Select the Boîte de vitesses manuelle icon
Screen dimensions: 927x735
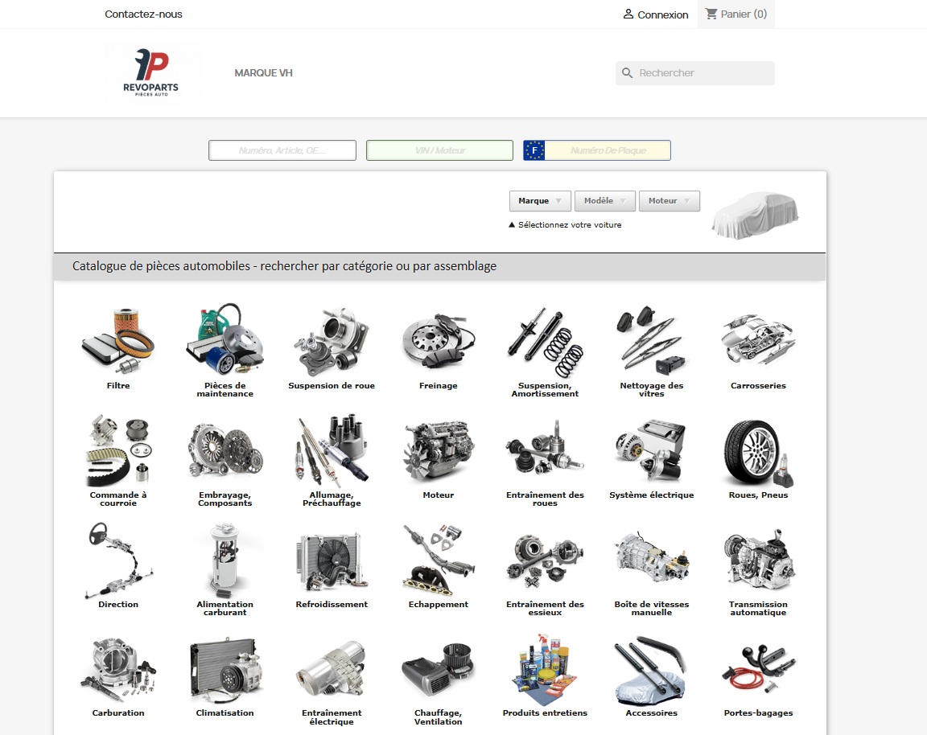[651, 559]
